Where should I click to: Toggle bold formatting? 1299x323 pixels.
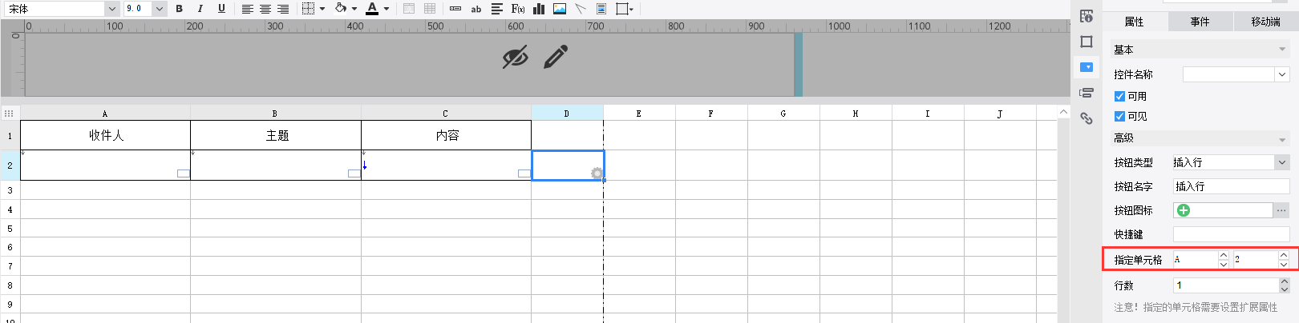pos(179,9)
